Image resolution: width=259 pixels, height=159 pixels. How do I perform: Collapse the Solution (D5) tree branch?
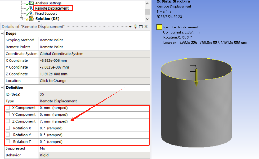[21, 19]
